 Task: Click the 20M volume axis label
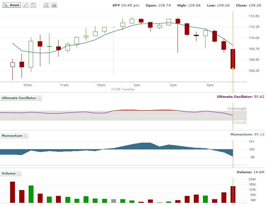tap(252, 179)
